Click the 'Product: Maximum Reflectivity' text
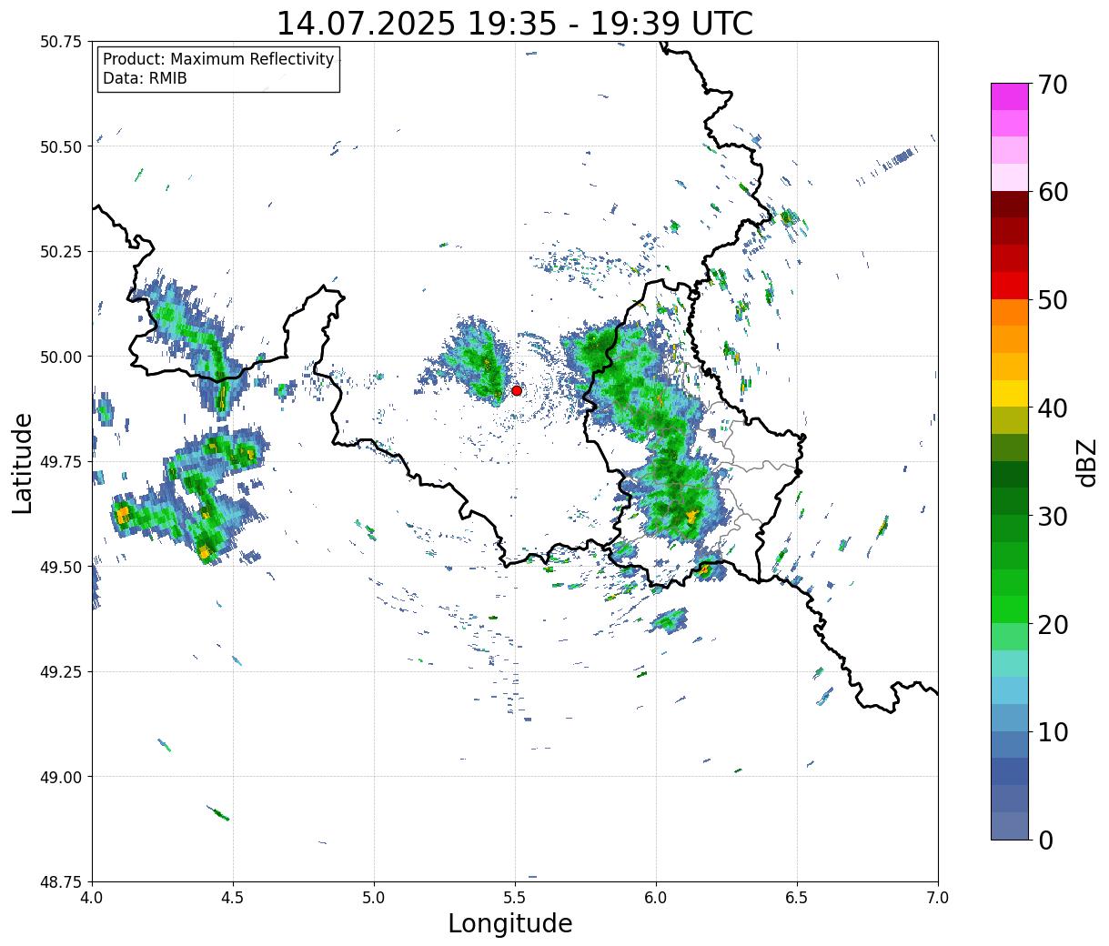Screen dimensions: 1109x946 tap(218, 60)
